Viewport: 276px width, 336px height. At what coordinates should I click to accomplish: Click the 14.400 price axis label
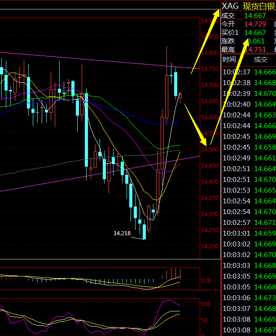pos(210,182)
